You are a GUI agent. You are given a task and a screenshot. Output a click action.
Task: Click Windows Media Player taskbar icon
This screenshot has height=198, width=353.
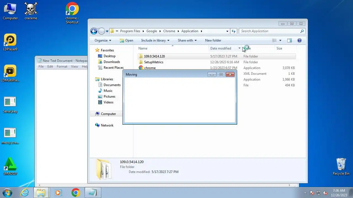[x=58, y=193]
